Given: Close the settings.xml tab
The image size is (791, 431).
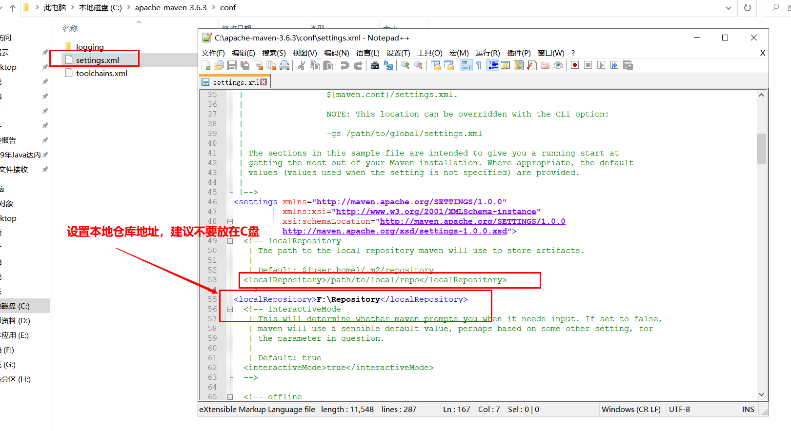Looking at the screenshot, I should click(x=264, y=82).
